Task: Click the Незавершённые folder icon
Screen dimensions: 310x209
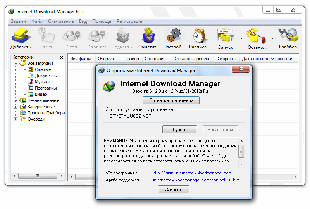Action: [x=23, y=100]
